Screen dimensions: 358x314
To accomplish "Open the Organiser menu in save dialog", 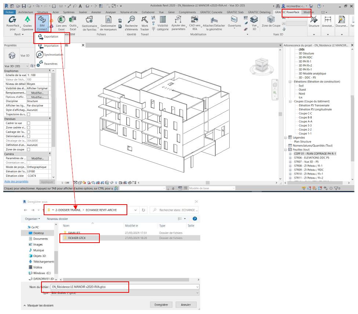I will (x=32, y=219).
